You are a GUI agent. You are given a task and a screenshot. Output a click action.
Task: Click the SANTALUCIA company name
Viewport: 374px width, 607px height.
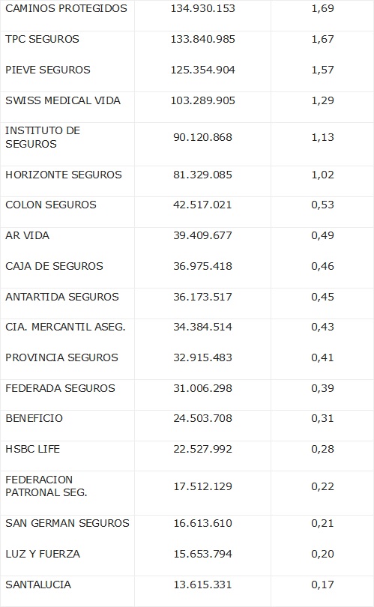point(38,585)
